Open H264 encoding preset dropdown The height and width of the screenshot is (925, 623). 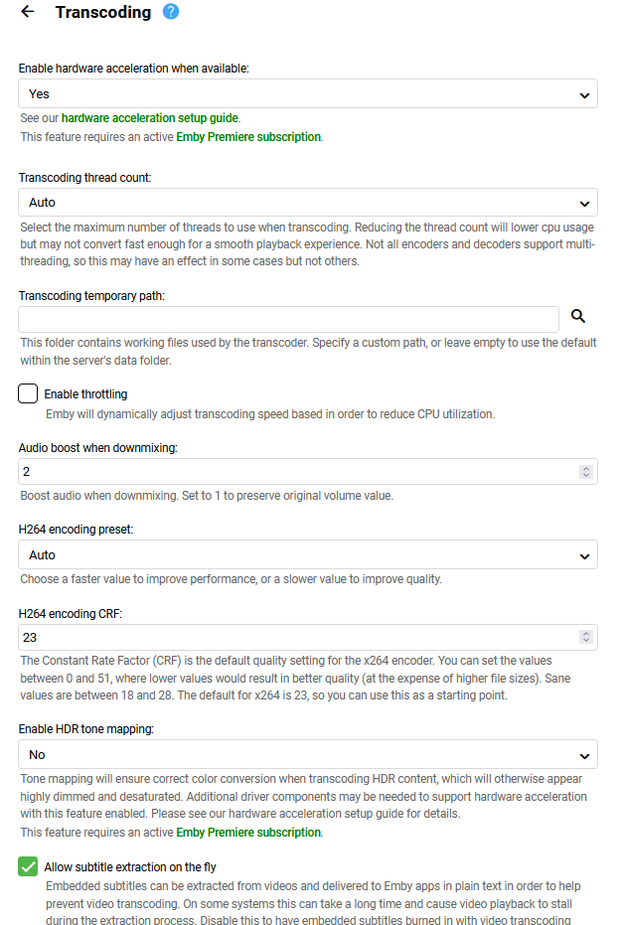(x=308, y=554)
